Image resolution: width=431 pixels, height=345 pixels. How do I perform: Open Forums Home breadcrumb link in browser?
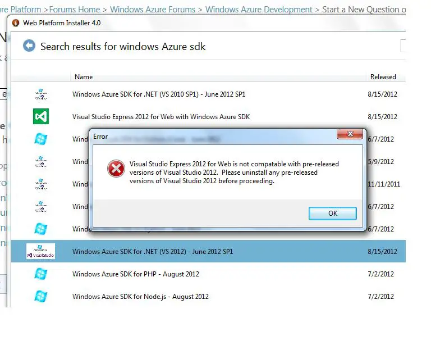[x=75, y=10]
